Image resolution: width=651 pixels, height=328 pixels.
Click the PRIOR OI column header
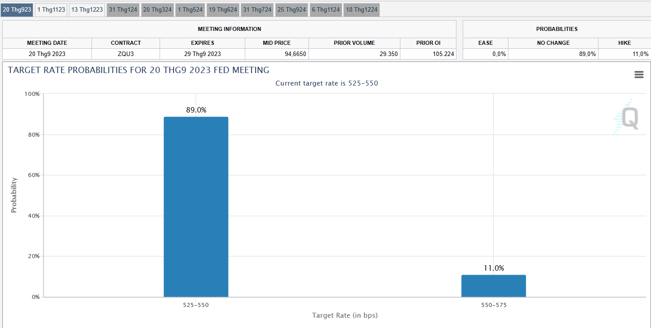[x=428, y=43]
